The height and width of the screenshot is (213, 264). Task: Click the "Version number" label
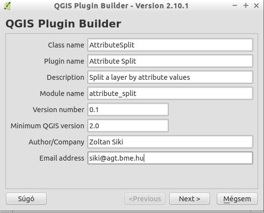[x=58, y=110]
